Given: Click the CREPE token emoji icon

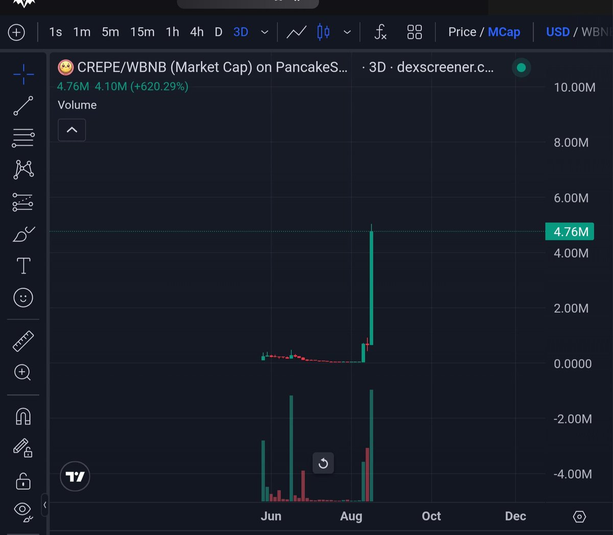Looking at the screenshot, I should (x=65, y=67).
